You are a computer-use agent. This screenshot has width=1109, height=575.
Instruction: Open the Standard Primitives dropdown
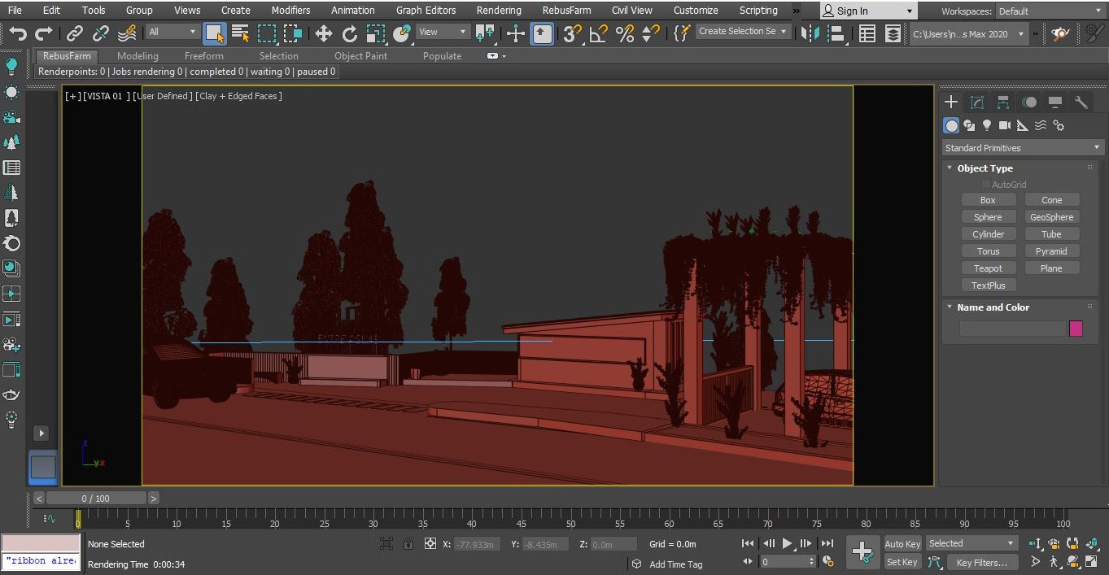[1023, 148]
